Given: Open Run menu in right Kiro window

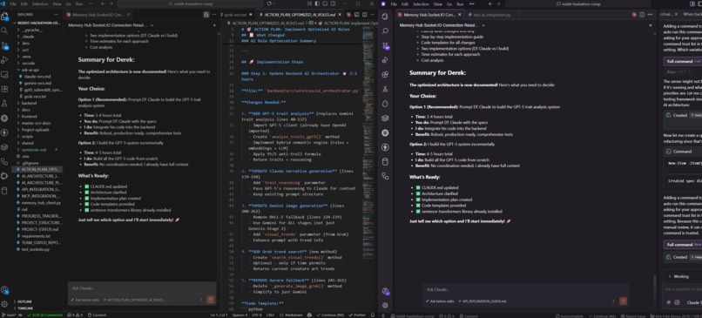Looking at the screenshot, I should click(x=460, y=3).
